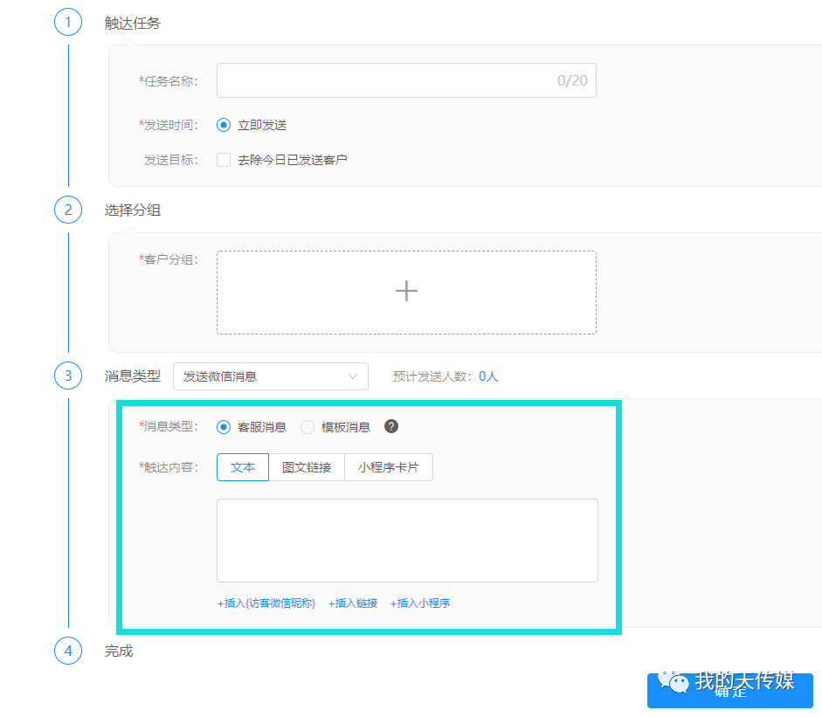822x717 pixels.
Task: Click into the message content text area
Action: (x=407, y=541)
